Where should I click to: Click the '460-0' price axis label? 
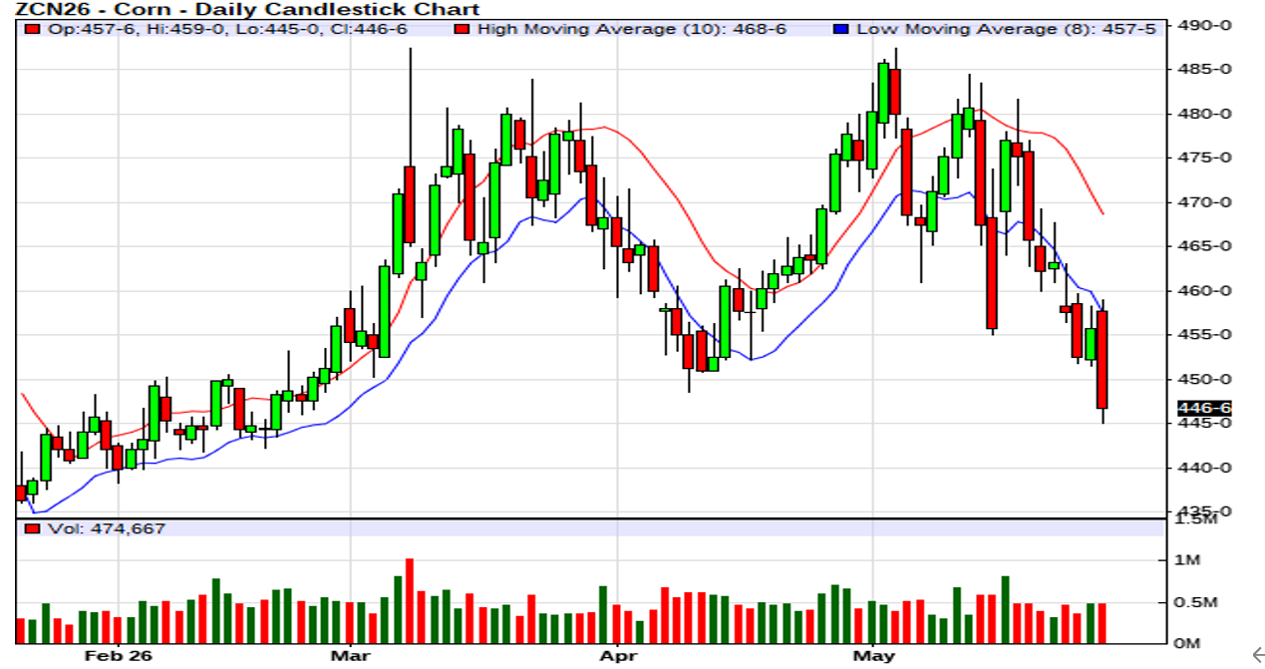1205,291
